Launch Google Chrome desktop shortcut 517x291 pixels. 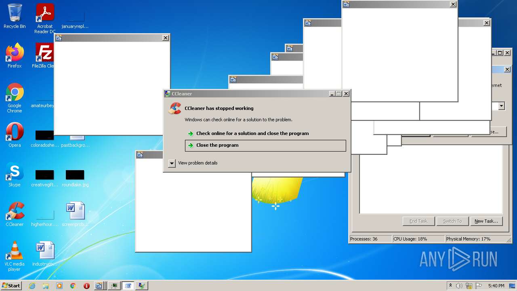[15, 98]
